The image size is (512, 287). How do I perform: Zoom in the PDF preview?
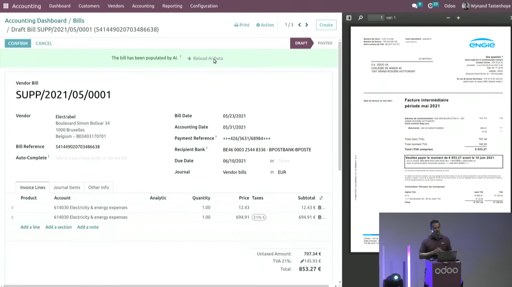[458, 18]
